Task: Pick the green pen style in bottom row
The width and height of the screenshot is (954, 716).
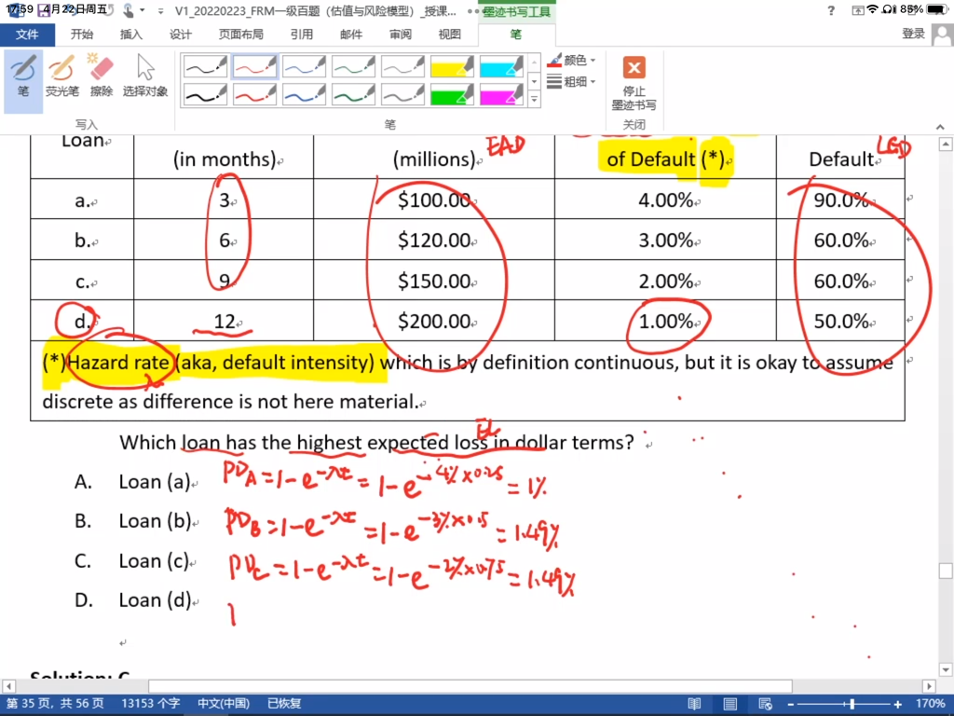Action: pos(353,94)
